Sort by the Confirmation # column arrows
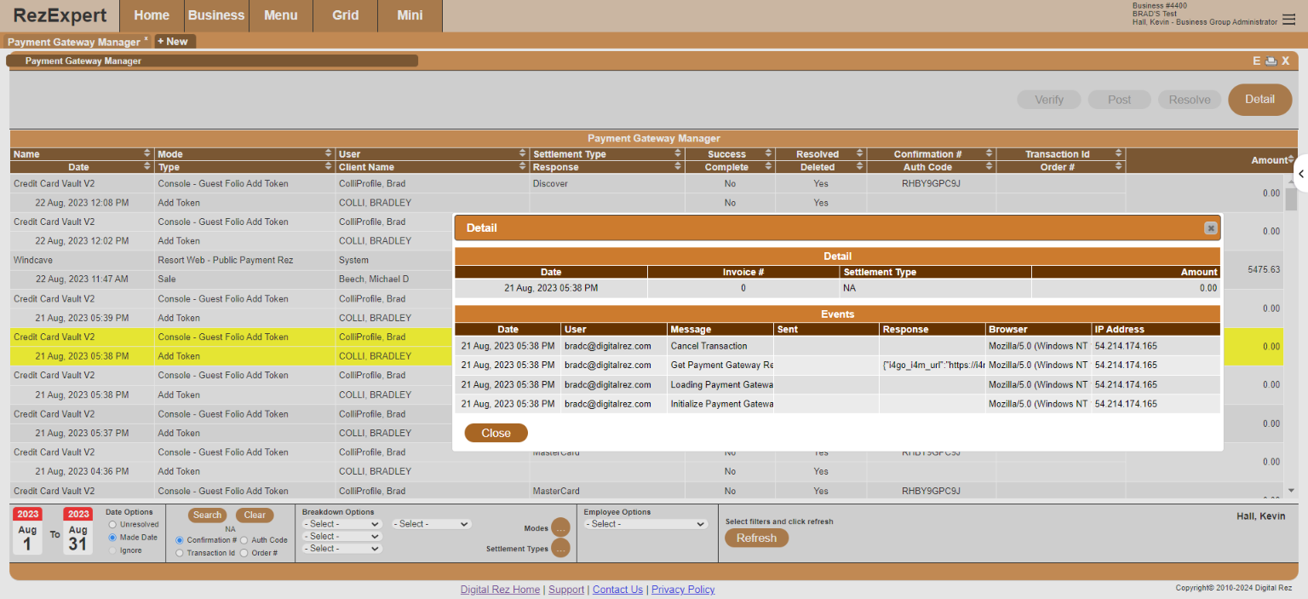1308x599 pixels. pos(989,154)
